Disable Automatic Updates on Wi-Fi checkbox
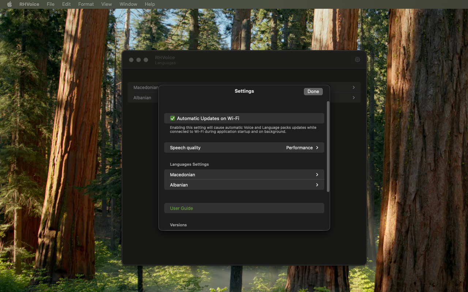468x292 pixels. pos(173,118)
